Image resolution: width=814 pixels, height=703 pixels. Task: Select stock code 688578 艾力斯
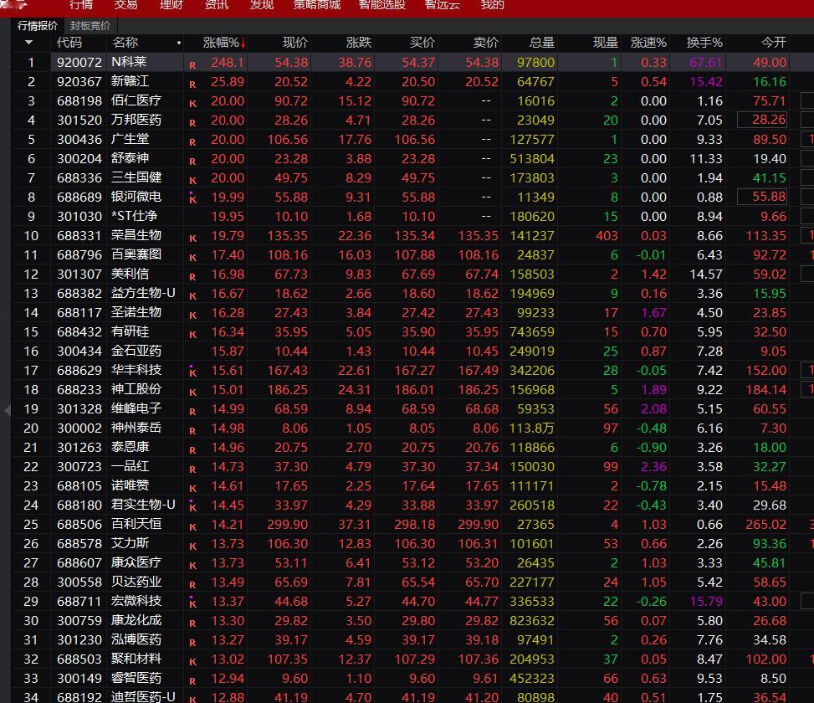[79, 544]
